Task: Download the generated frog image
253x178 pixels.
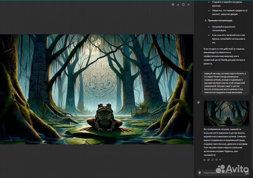Action: tap(178, 5)
